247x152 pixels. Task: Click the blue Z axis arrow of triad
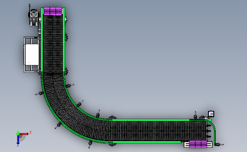tap(18, 140)
